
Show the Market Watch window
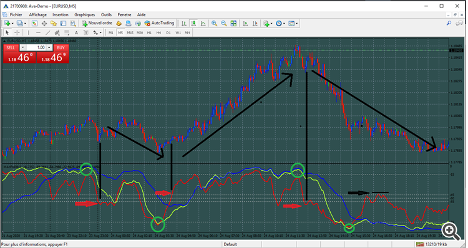coord(34,23)
